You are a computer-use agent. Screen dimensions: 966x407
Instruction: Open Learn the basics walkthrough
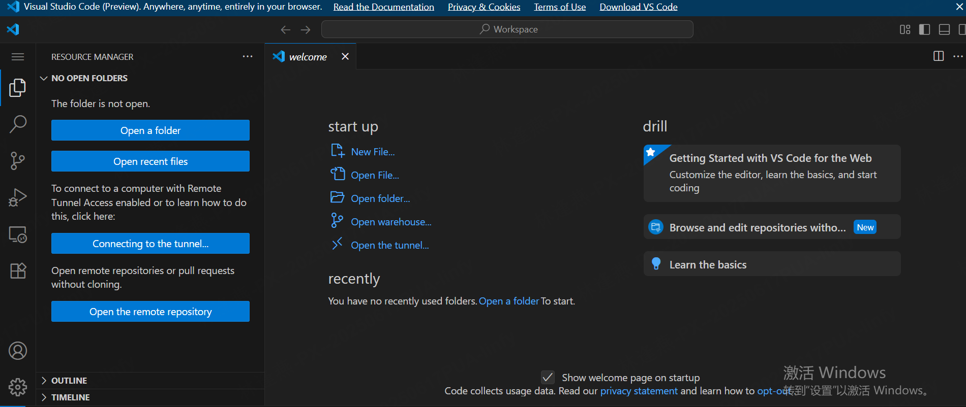[772, 264]
